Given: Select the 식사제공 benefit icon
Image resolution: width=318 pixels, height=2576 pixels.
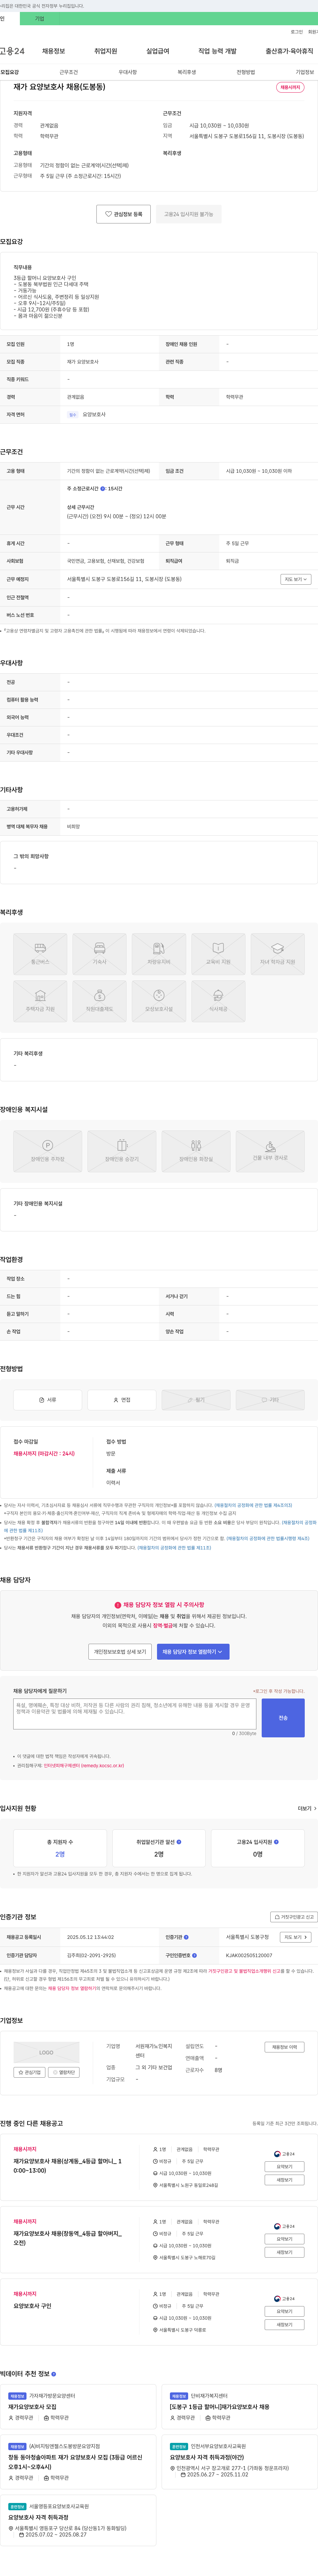Looking at the screenshot, I should (218, 1001).
